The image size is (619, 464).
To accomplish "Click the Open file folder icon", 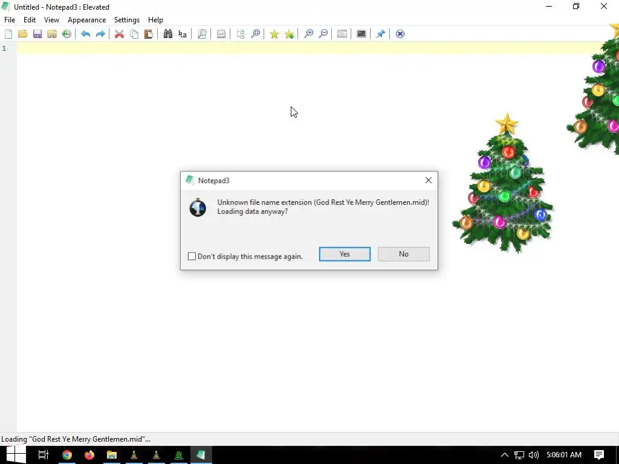I will click(23, 34).
